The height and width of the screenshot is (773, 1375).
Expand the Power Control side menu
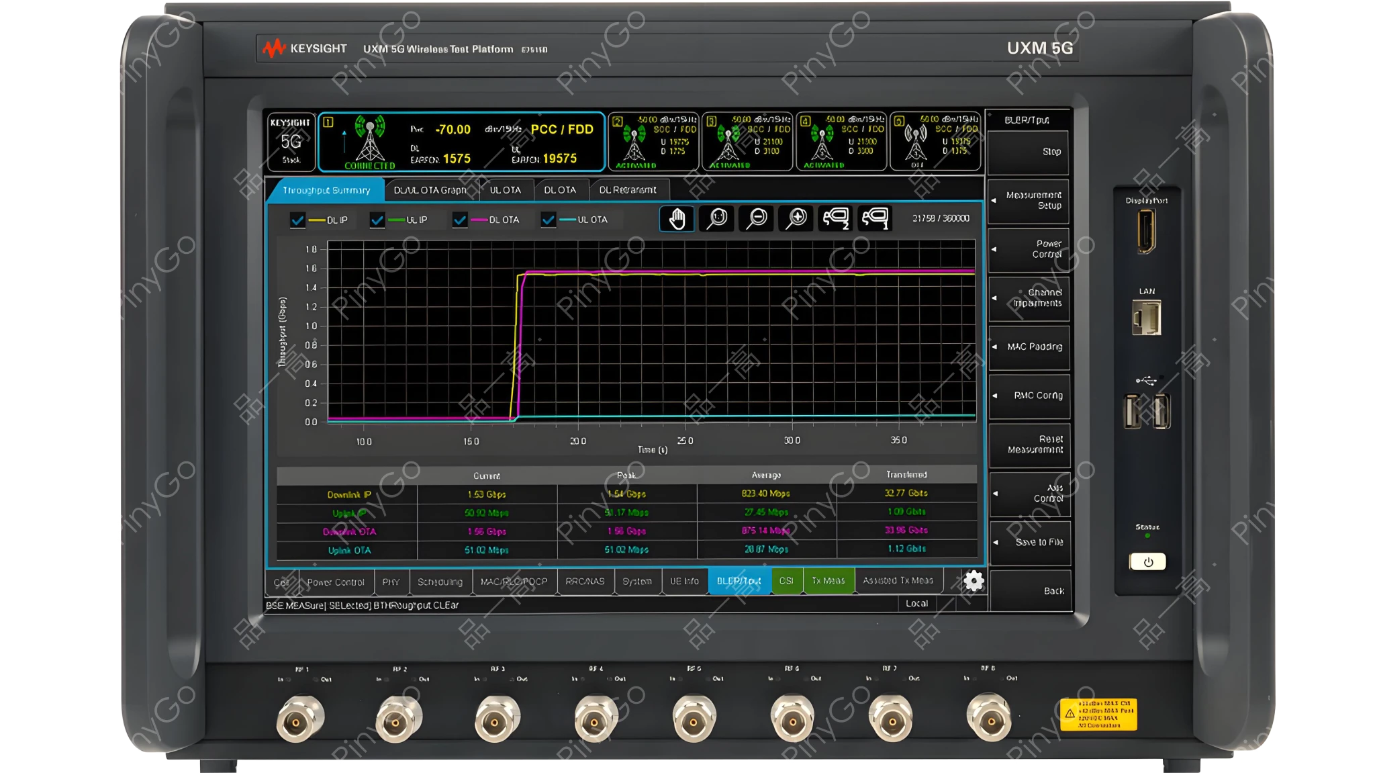(x=1029, y=249)
